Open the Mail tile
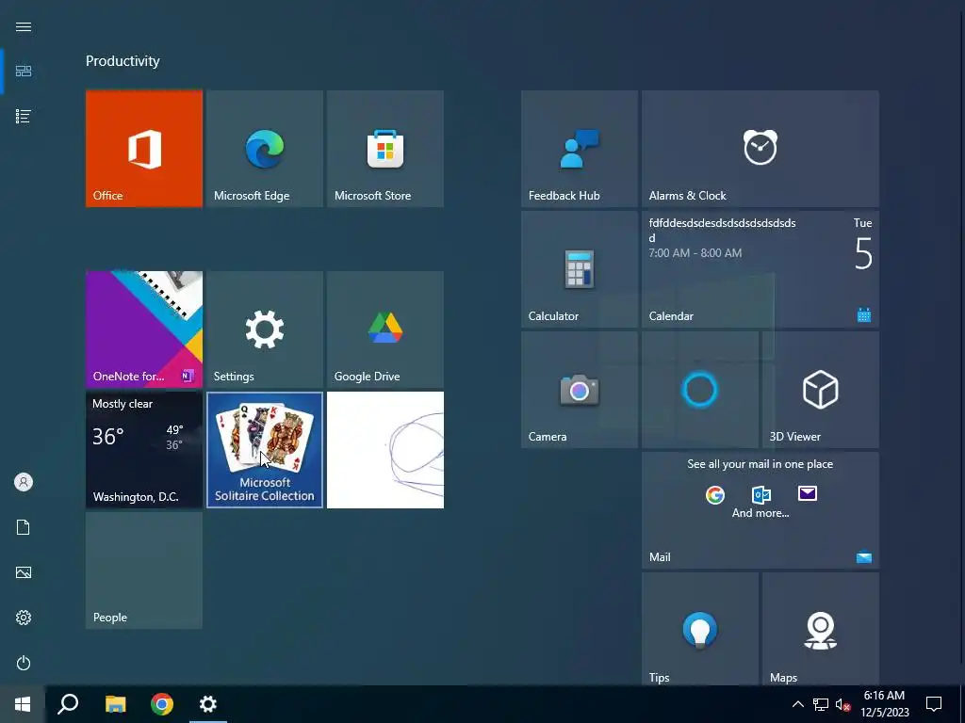The height and width of the screenshot is (723, 965). (761, 510)
